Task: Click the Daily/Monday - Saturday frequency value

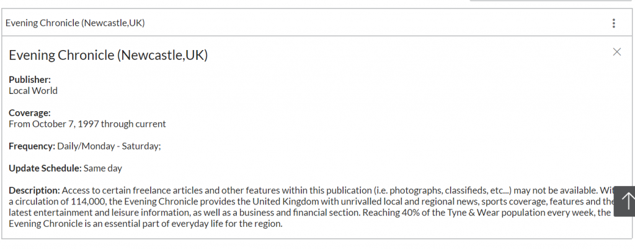Action: point(109,146)
